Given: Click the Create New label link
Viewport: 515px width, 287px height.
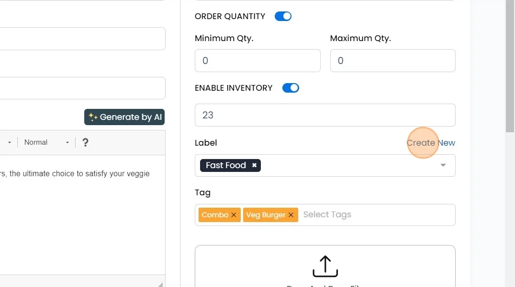Looking at the screenshot, I should 431,143.
